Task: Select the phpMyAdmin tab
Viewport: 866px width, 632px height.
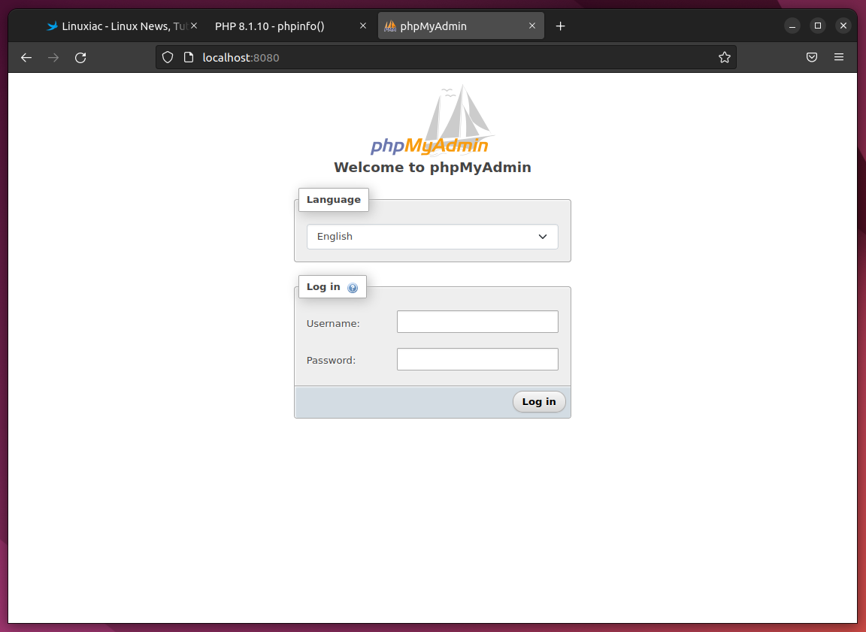Action: (x=461, y=26)
